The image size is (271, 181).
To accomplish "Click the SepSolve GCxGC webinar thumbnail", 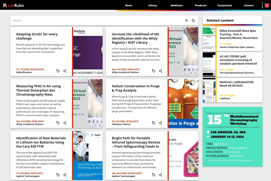I will click(x=88, y=52).
